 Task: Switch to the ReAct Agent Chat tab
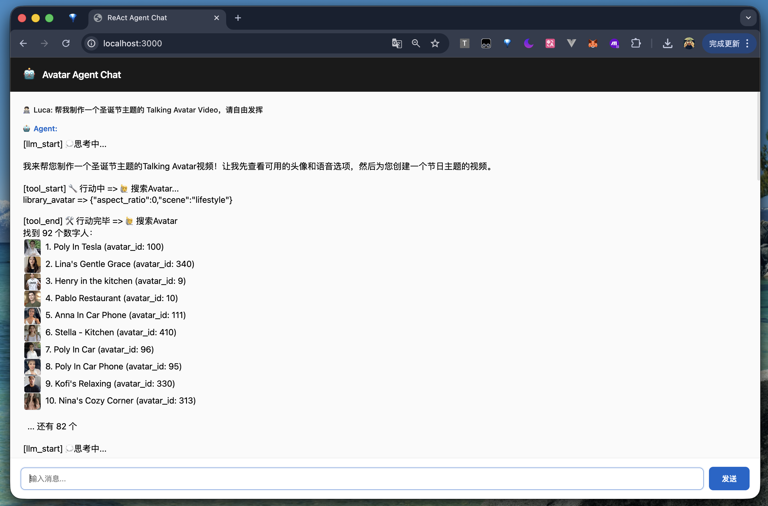(152, 18)
